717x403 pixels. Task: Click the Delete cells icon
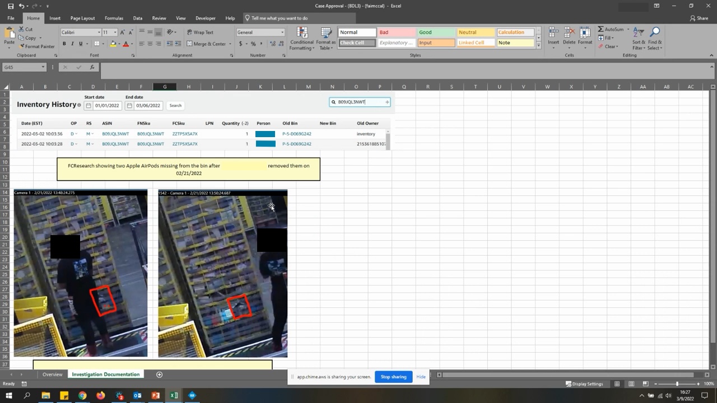[x=569, y=32]
